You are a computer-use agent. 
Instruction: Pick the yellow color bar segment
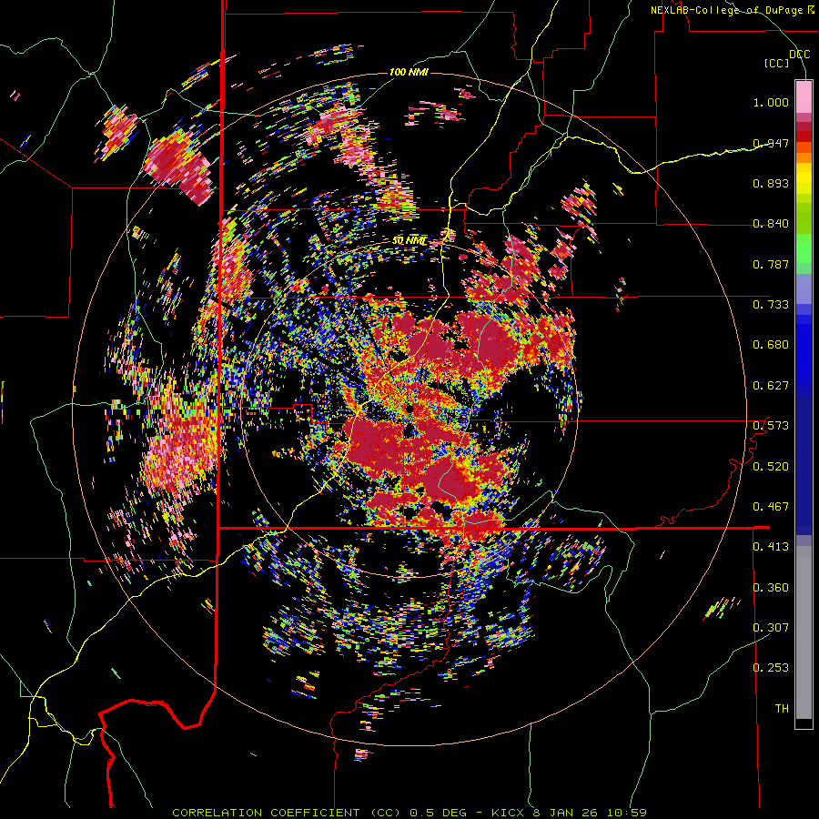tap(804, 178)
